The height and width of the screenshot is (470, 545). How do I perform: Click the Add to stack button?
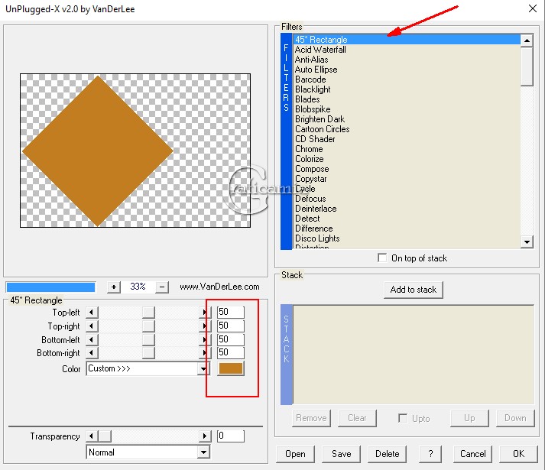[x=414, y=290]
